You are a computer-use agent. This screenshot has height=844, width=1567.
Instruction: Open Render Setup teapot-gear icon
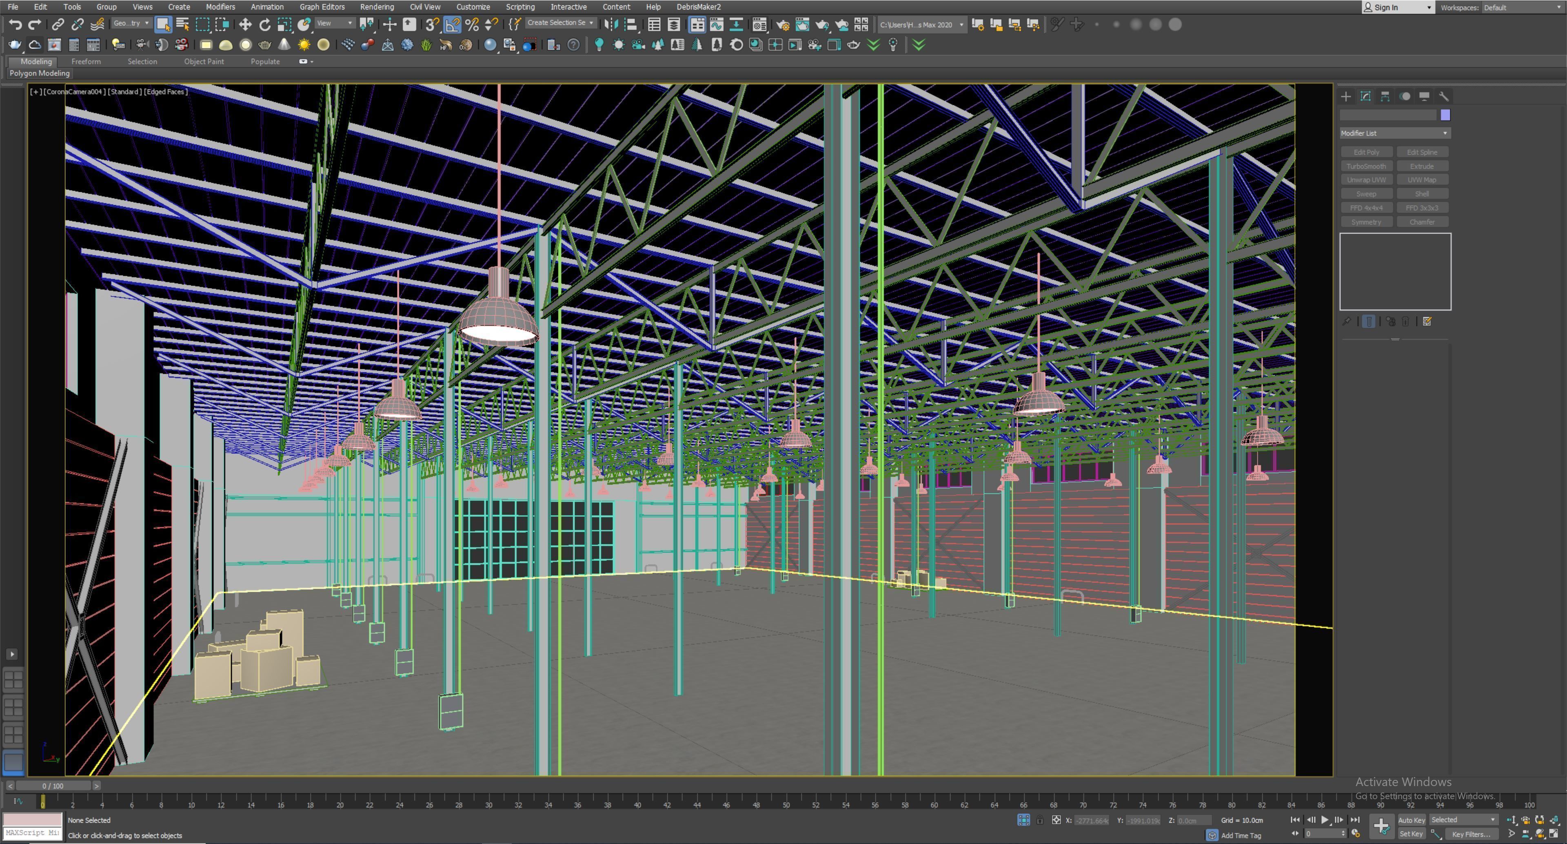[x=782, y=24]
